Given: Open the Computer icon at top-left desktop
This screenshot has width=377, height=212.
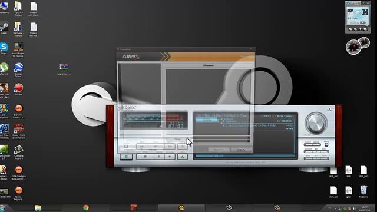Looking at the screenshot, I should (x=4, y=7).
